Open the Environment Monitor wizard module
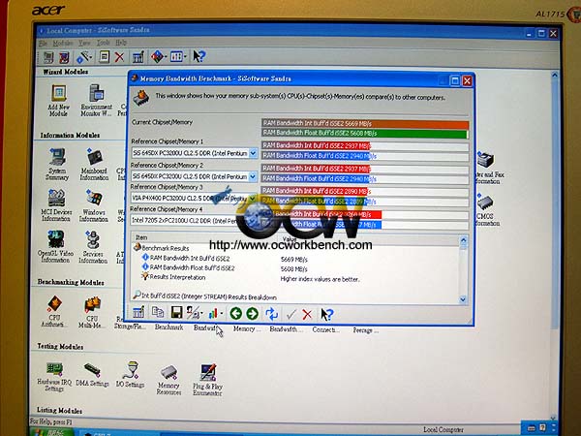 (x=96, y=100)
